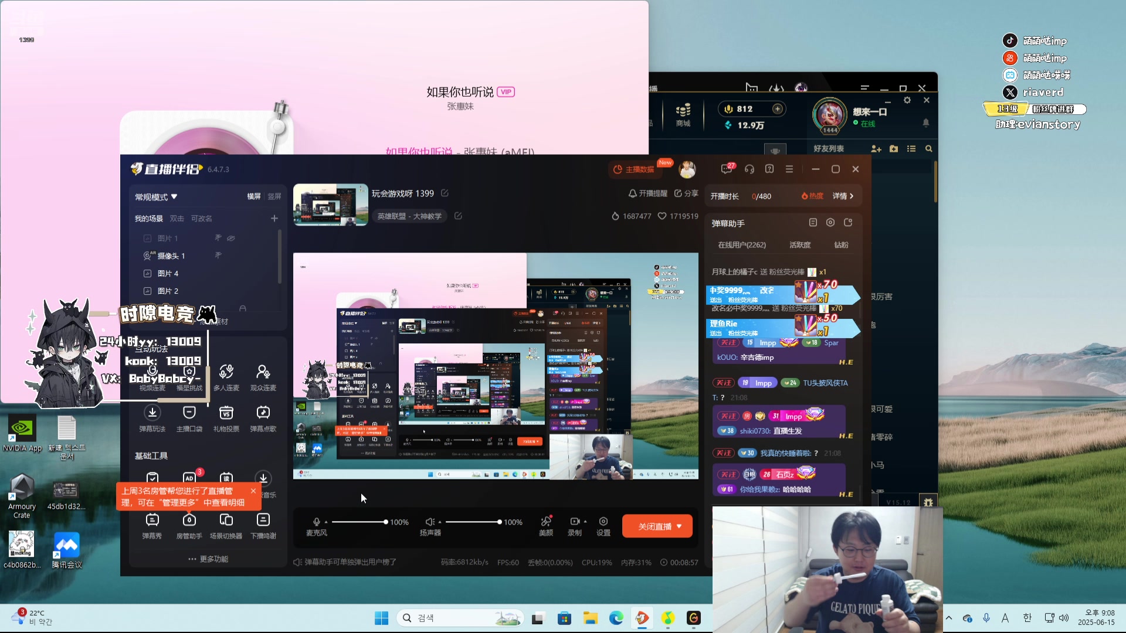This screenshot has height=633, width=1126.
Task: Pop out the 弹幕助手 panel
Action: (x=847, y=222)
